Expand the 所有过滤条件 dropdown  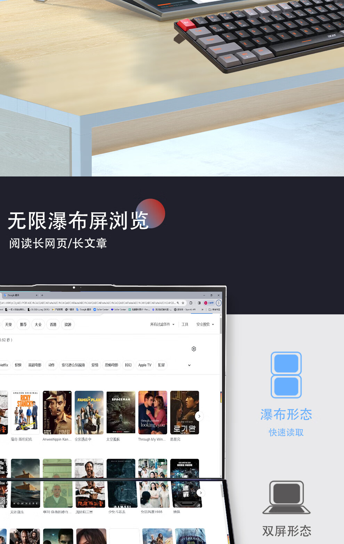click(x=162, y=324)
